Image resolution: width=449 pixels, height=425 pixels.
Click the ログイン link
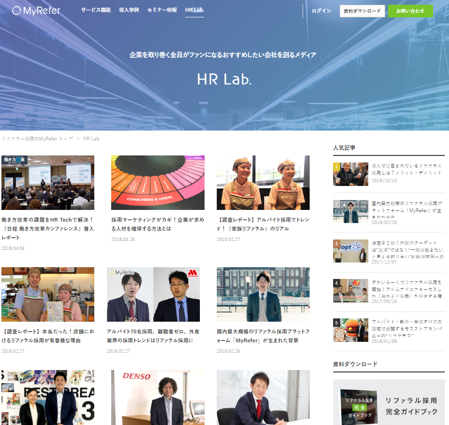[321, 11]
